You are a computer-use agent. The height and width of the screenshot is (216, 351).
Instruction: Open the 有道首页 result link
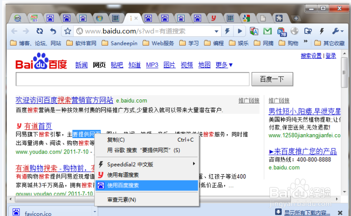click(38, 126)
